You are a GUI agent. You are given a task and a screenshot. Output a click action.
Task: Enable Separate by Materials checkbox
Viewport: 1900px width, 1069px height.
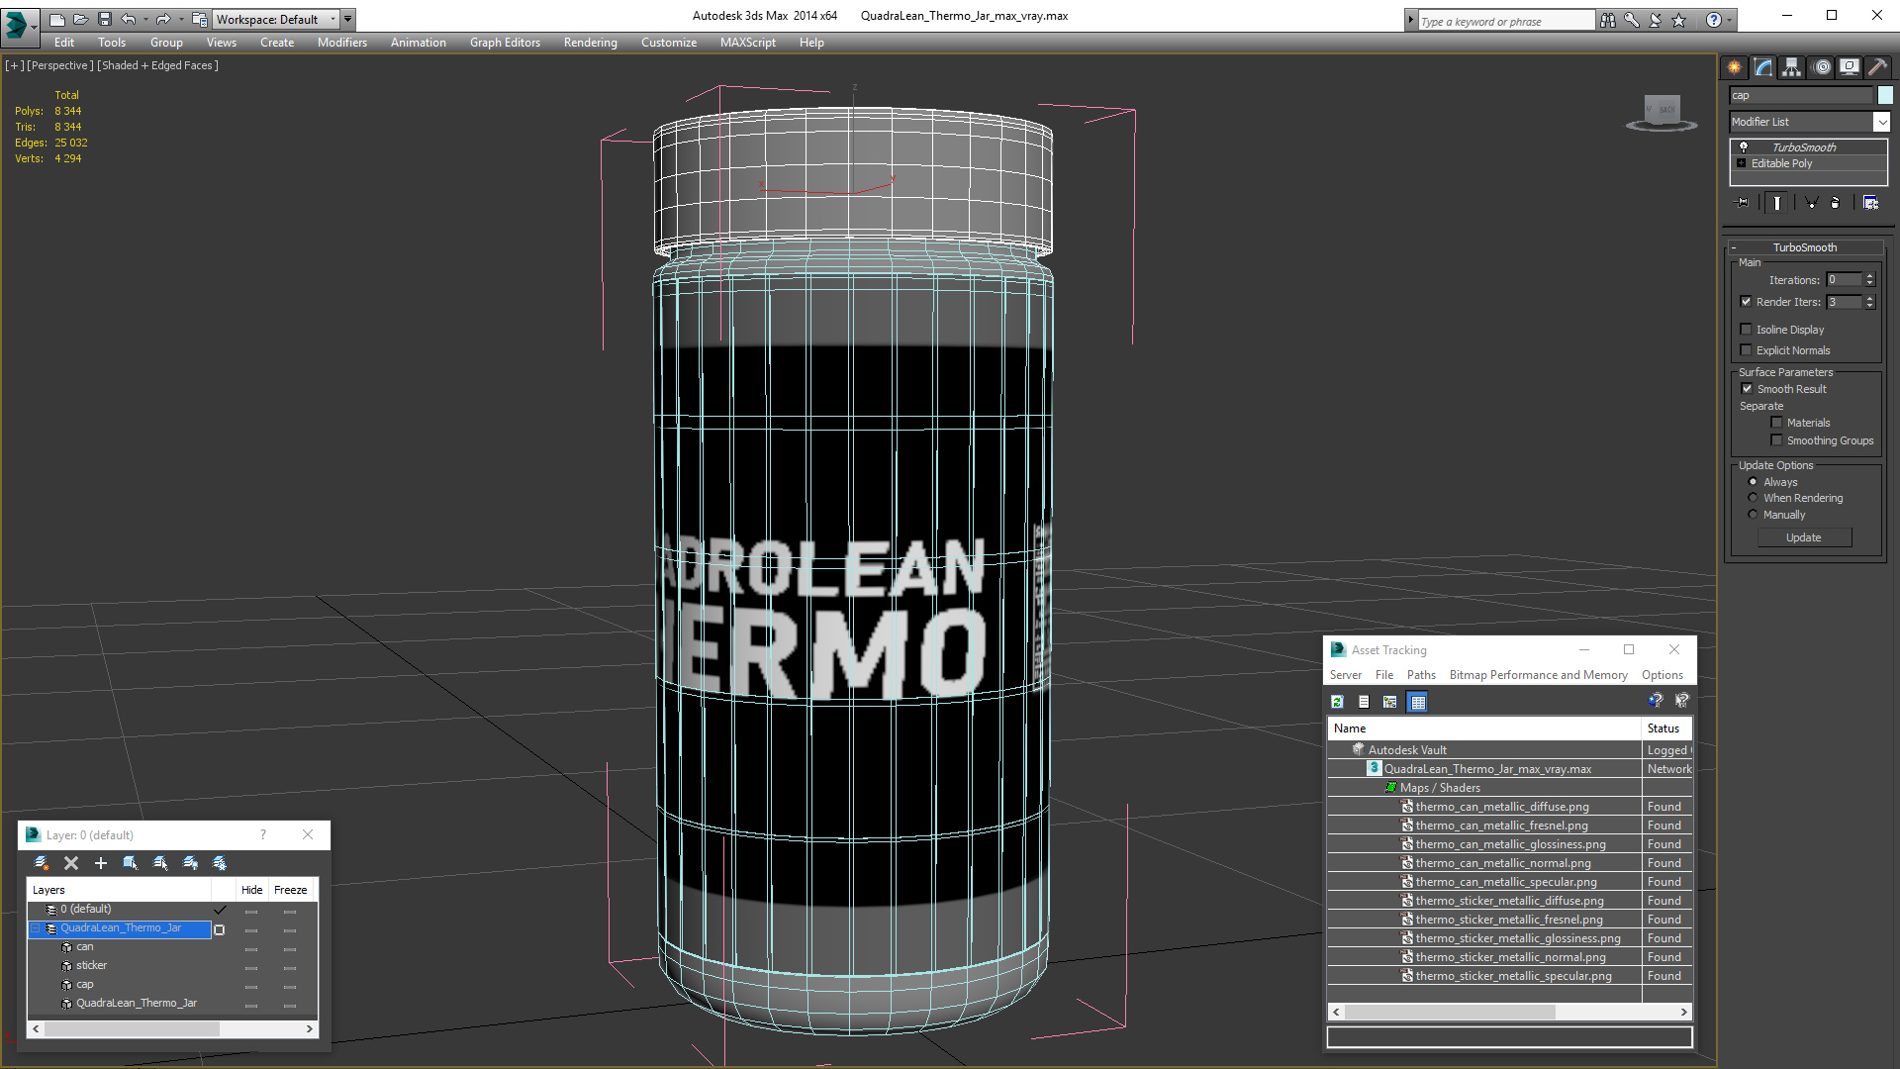1776,423
